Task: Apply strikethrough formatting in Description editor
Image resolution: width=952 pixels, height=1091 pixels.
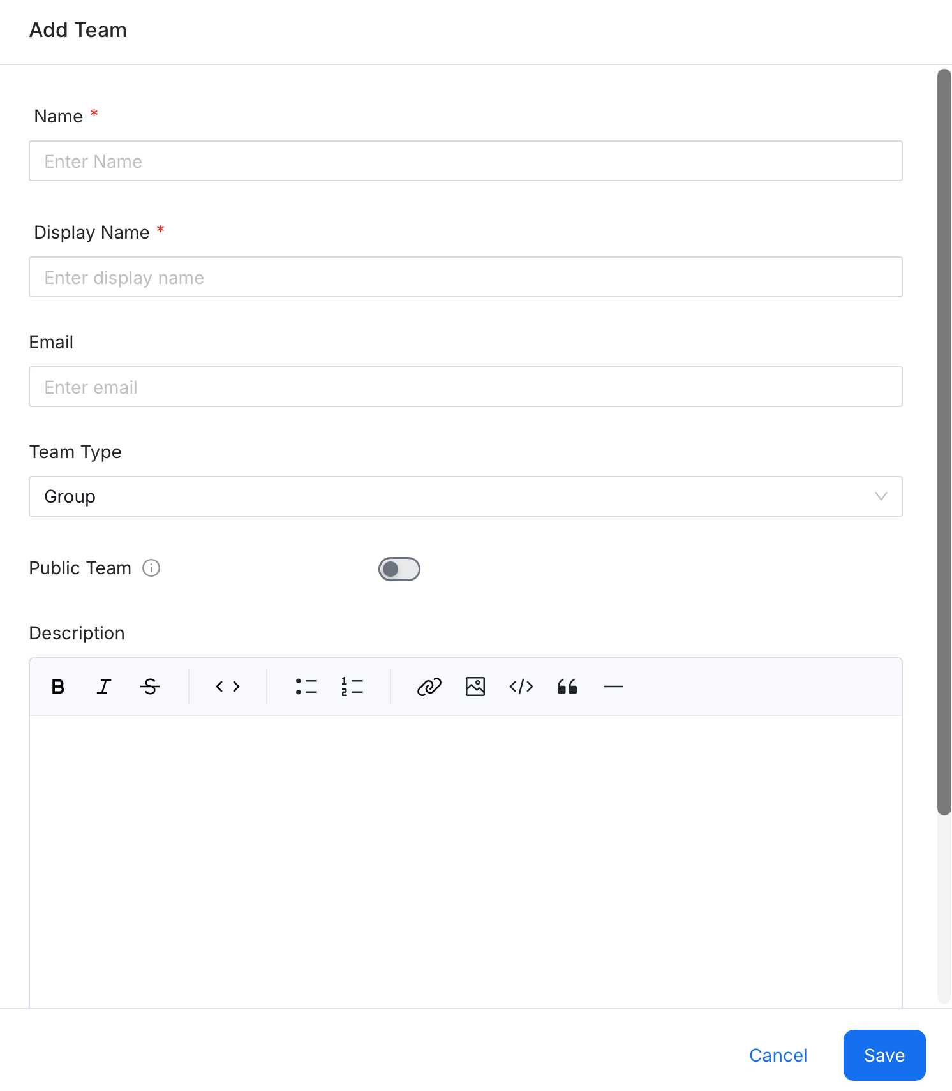Action: pos(150,687)
